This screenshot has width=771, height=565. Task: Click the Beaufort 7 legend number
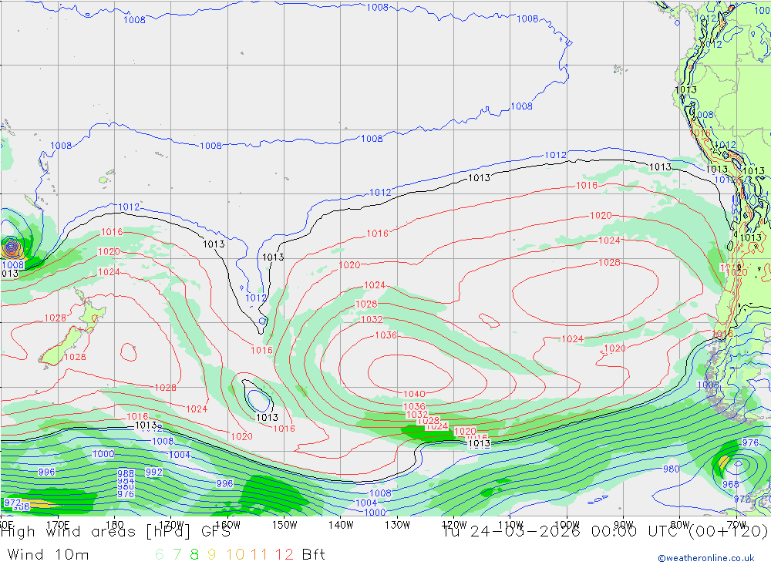[x=177, y=555]
